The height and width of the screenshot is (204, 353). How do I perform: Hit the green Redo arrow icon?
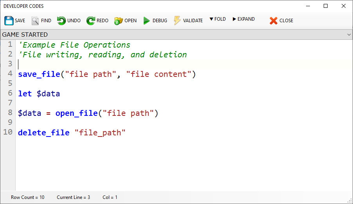click(x=91, y=21)
